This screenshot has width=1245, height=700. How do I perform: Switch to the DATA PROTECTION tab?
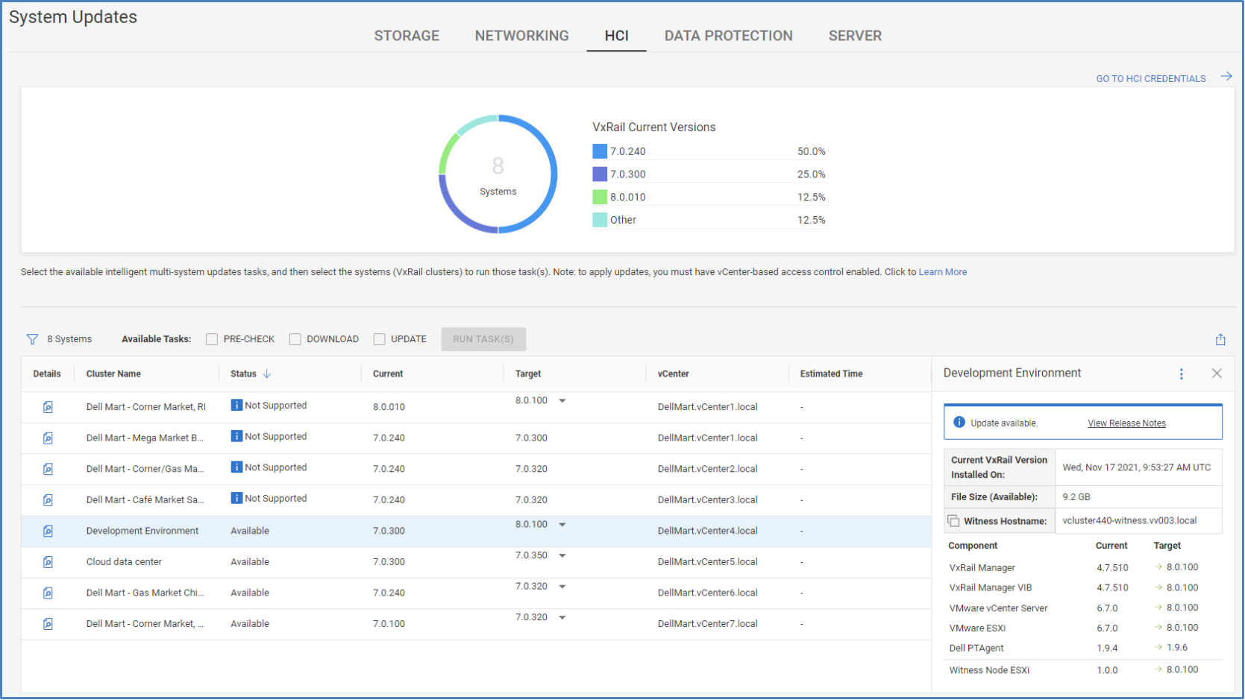(x=728, y=36)
